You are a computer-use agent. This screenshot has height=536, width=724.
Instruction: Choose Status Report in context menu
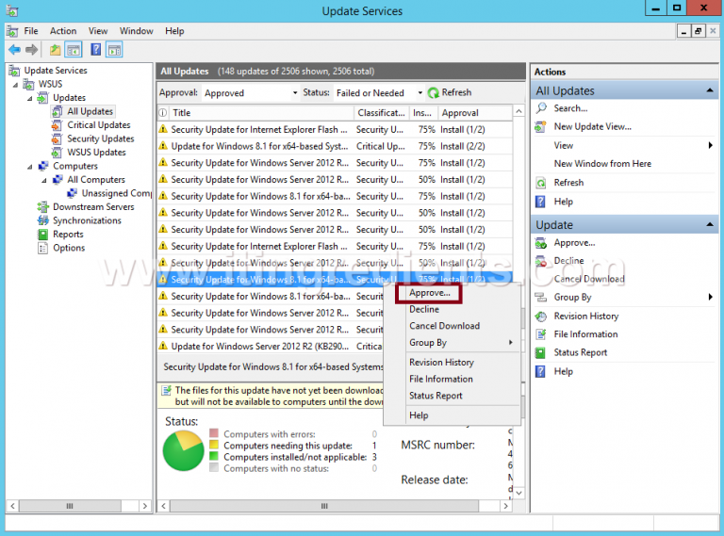click(436, 396)
